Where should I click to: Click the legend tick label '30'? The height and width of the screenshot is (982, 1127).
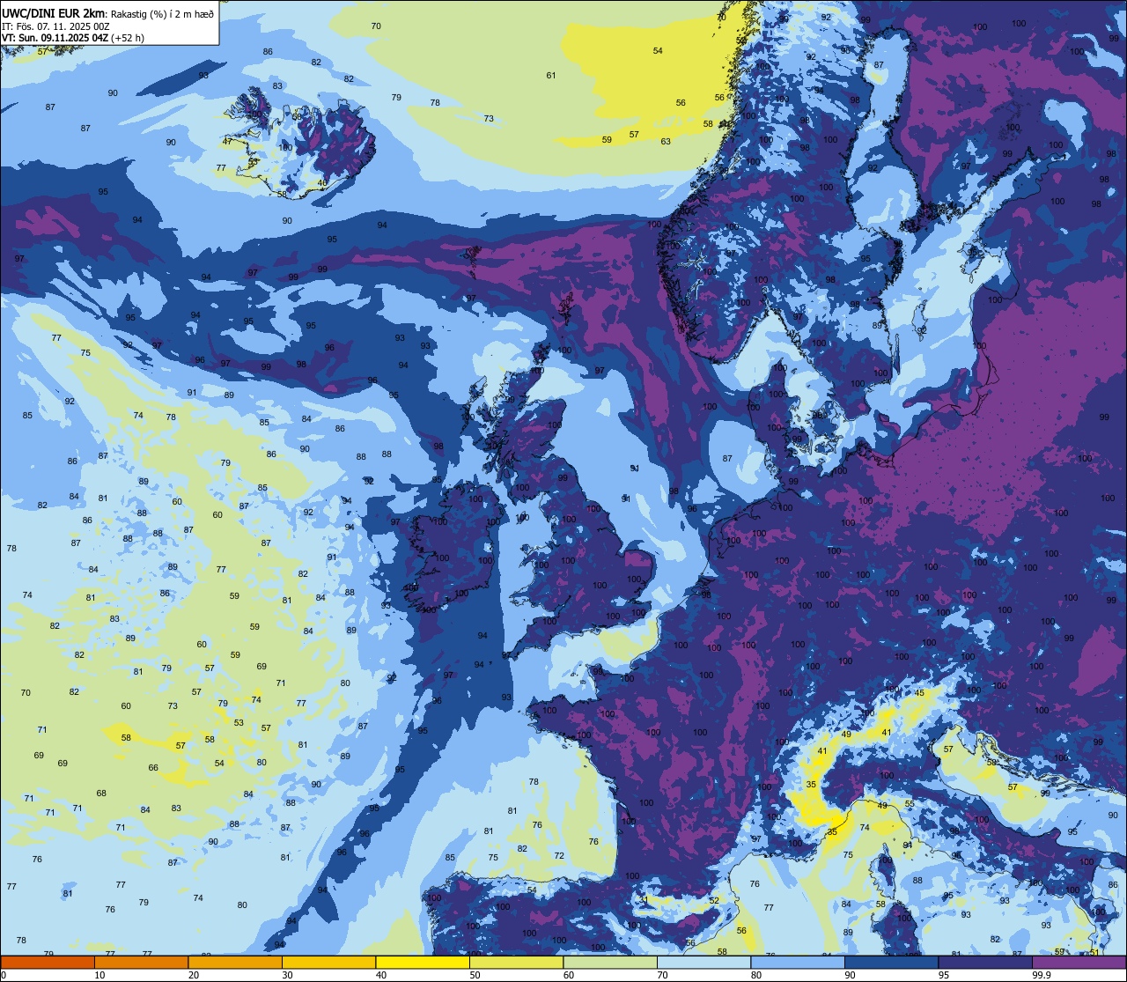[x=287, y=975]
